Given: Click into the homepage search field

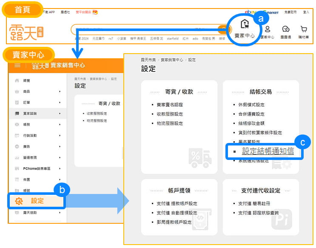Looking at the screenshot, I should (145, 29).
